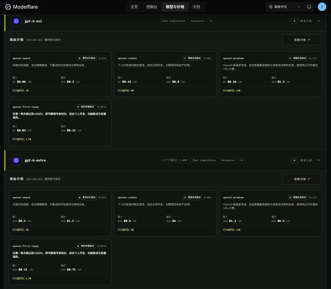Open the 主页 tab
Image resolution: width=331 pixels, height=289 pixels.
pyautogui.click(x=134, y=7)
